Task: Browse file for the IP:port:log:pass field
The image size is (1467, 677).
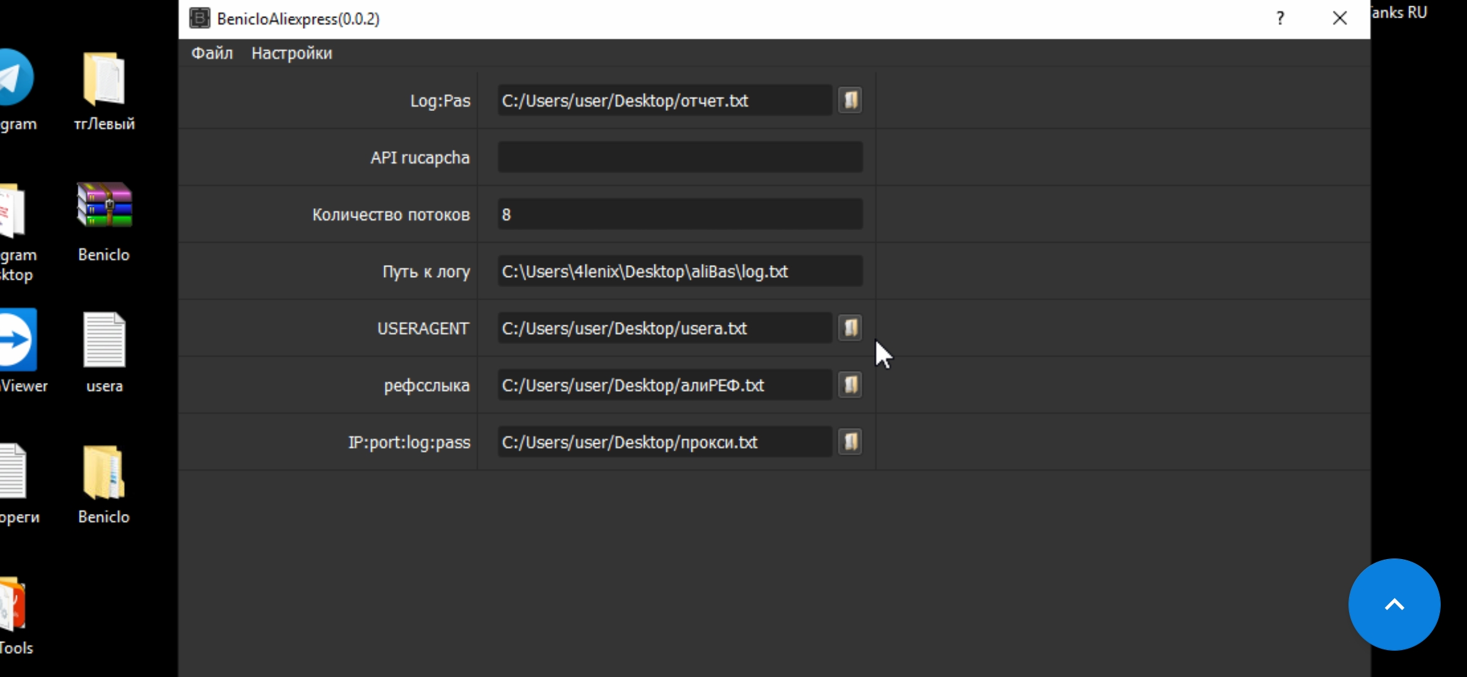Action: [x=850, y=442]
